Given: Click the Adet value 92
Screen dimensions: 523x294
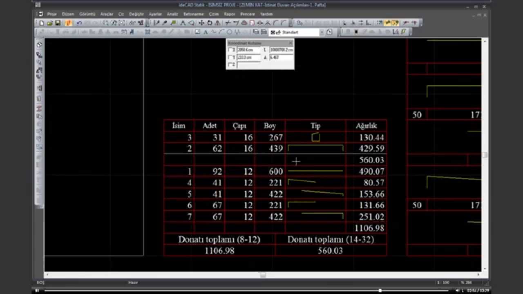Looking at the screenshot, I should click(217, 171).
